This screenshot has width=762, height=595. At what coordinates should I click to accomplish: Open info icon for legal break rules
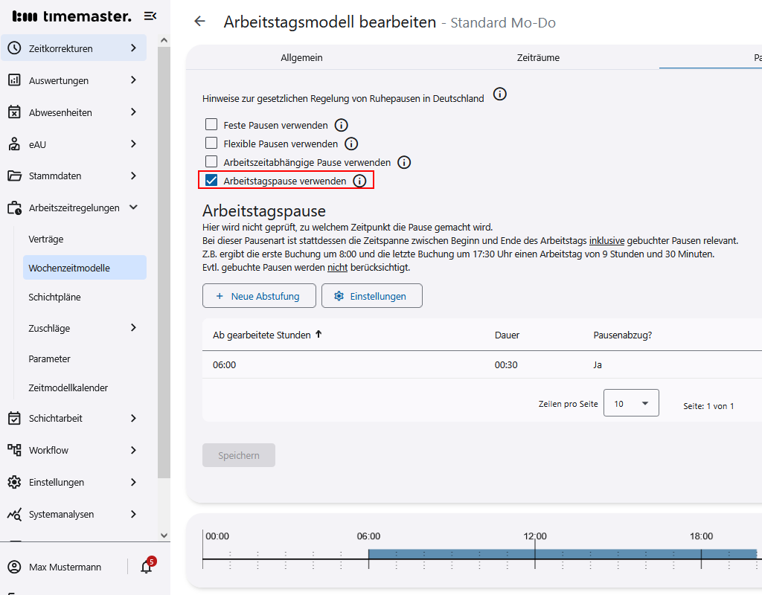tap(500, 94)
